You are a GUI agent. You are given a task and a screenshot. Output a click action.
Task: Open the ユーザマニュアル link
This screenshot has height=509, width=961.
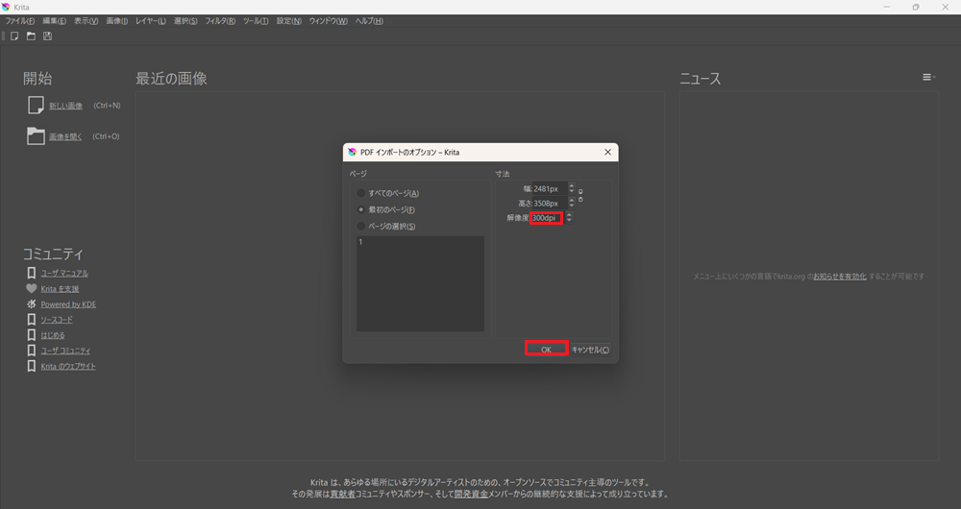64,273
